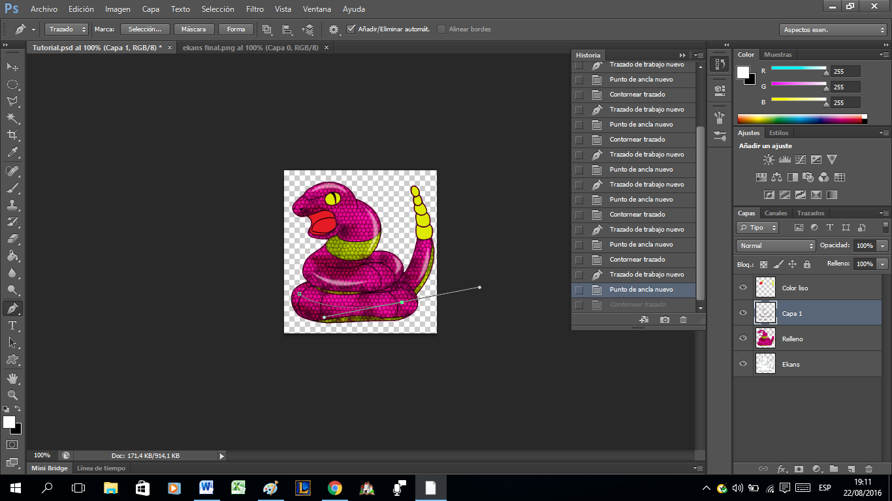
Task: Open the Normal blend mode dropdown
Action: pos(776,246)
